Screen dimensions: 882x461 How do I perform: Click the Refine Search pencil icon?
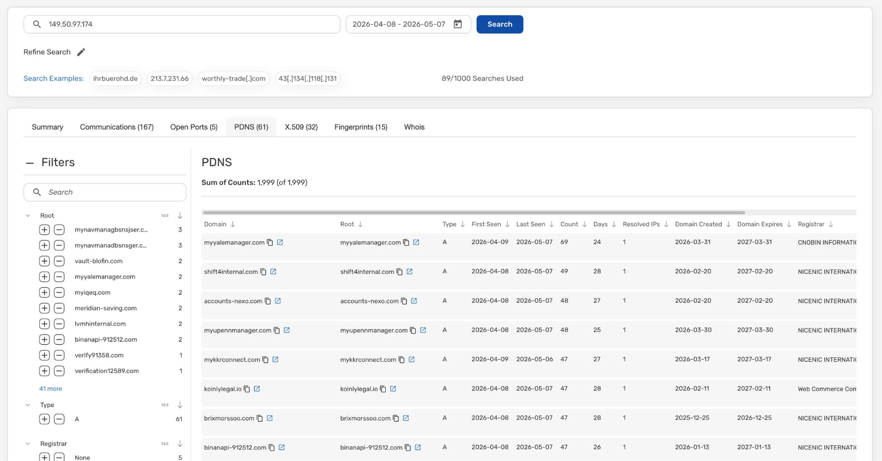81,52
